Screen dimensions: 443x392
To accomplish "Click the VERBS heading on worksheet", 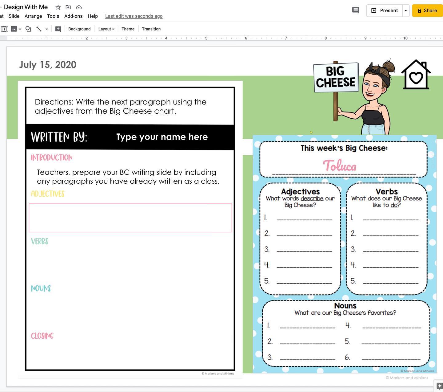I will coord(39,241).
